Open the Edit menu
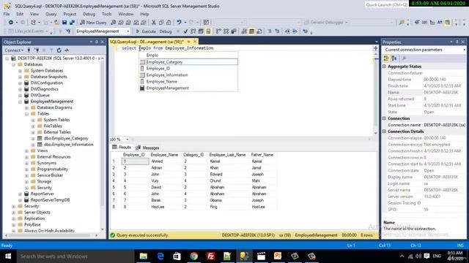 point(20,14)
